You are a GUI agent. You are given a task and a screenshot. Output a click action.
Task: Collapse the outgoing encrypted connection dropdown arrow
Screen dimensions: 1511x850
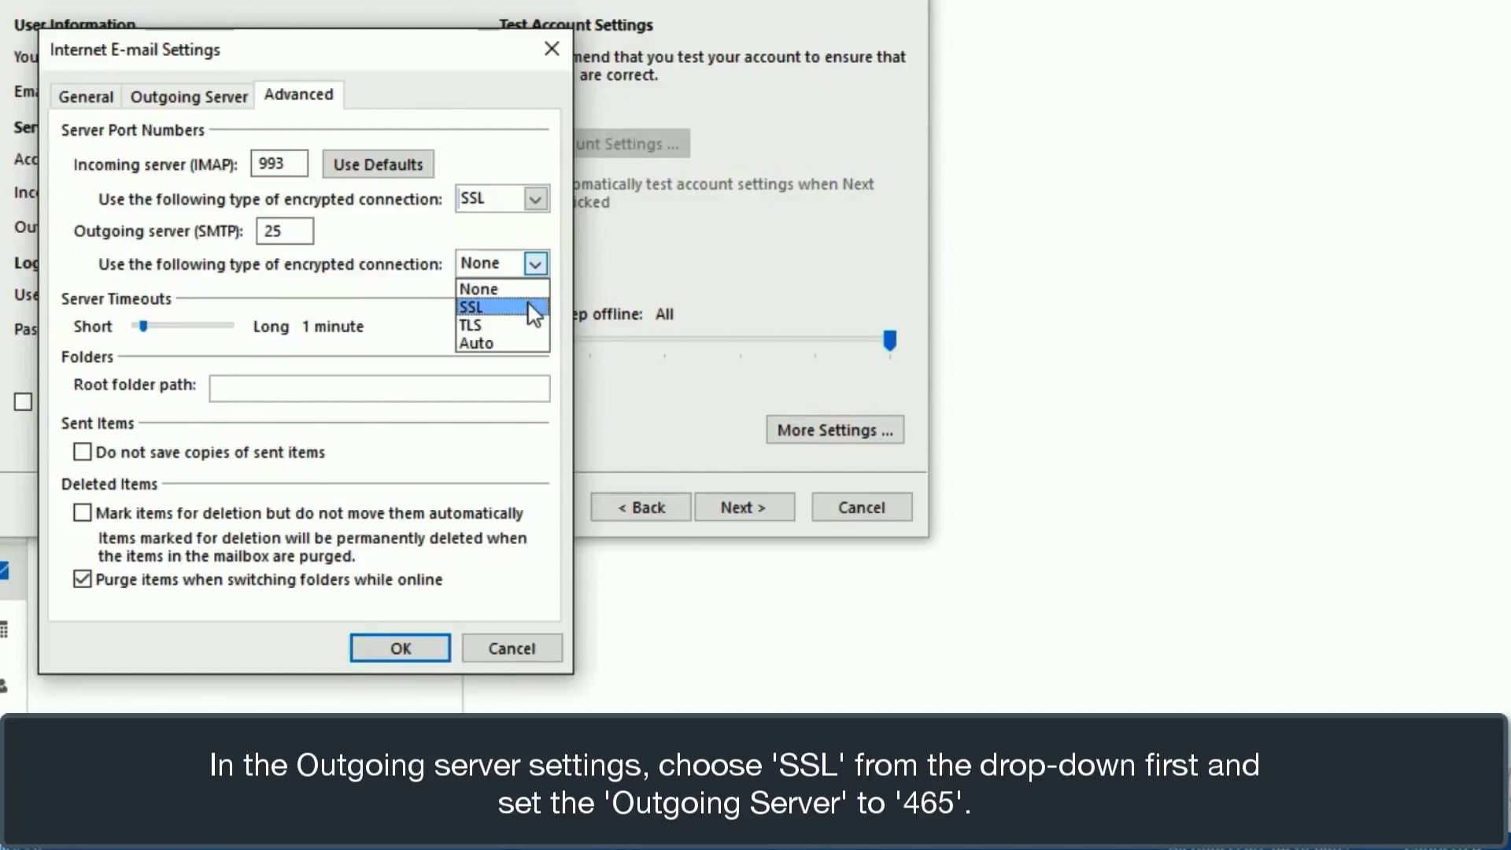pos(535,264)
